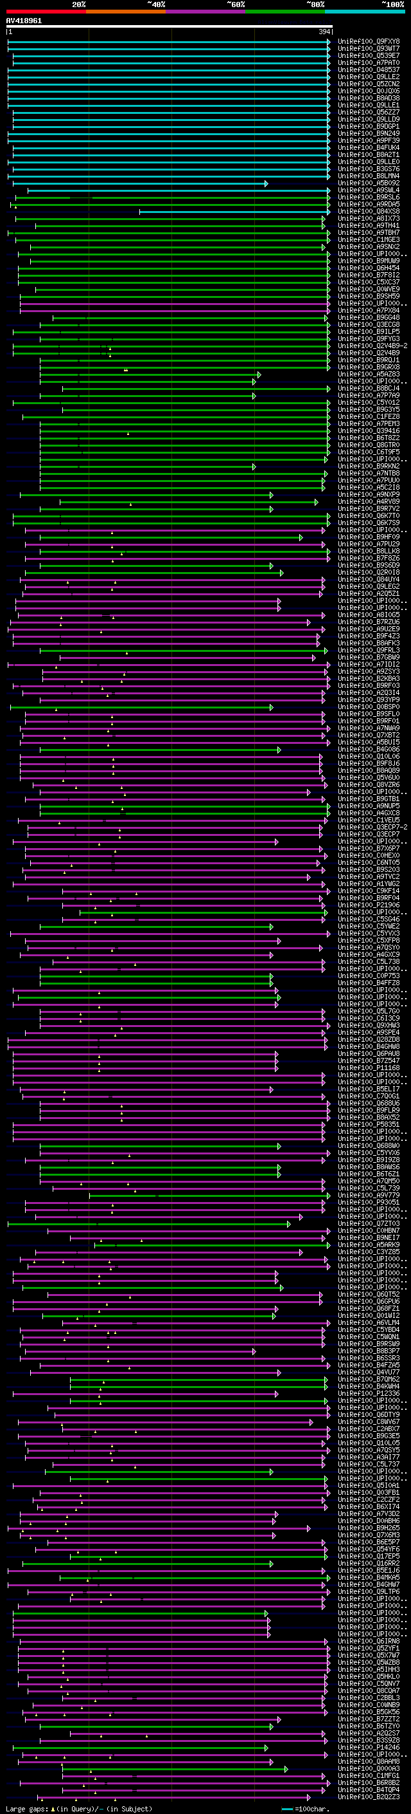411x1814 pixels.
Task: Click the UniRef100_B9DGP1 hit label
Action: [369, 126]
